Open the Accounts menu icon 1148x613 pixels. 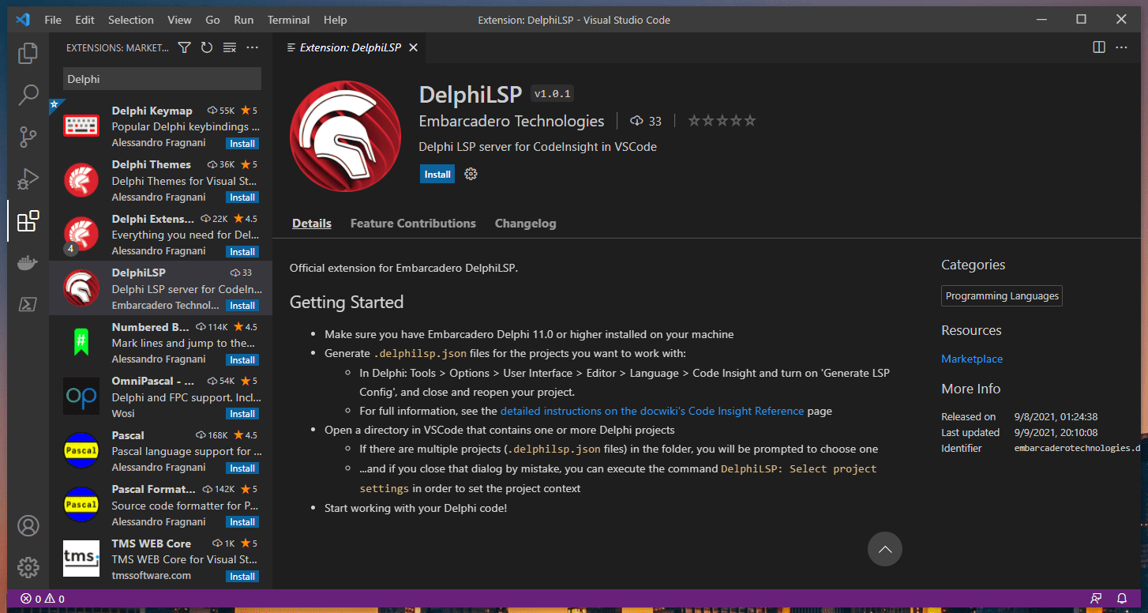[x=28, y=525]
